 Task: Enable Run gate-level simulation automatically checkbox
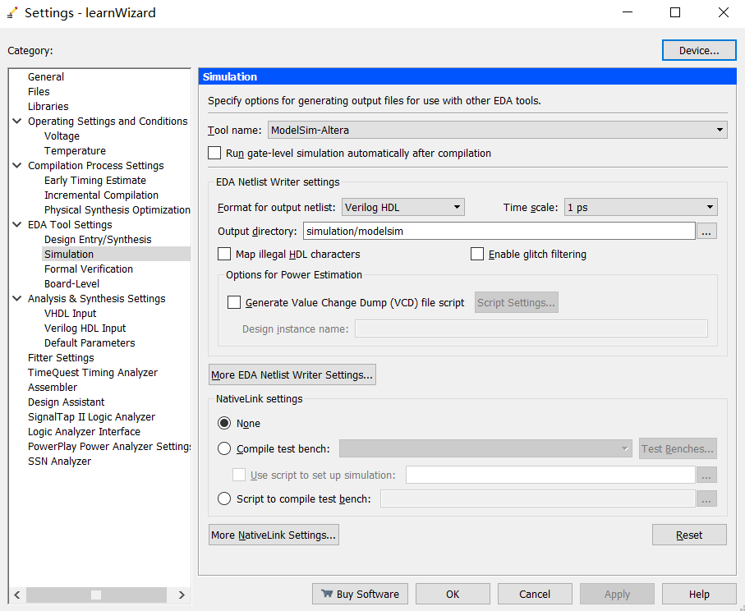coord(214,153)
